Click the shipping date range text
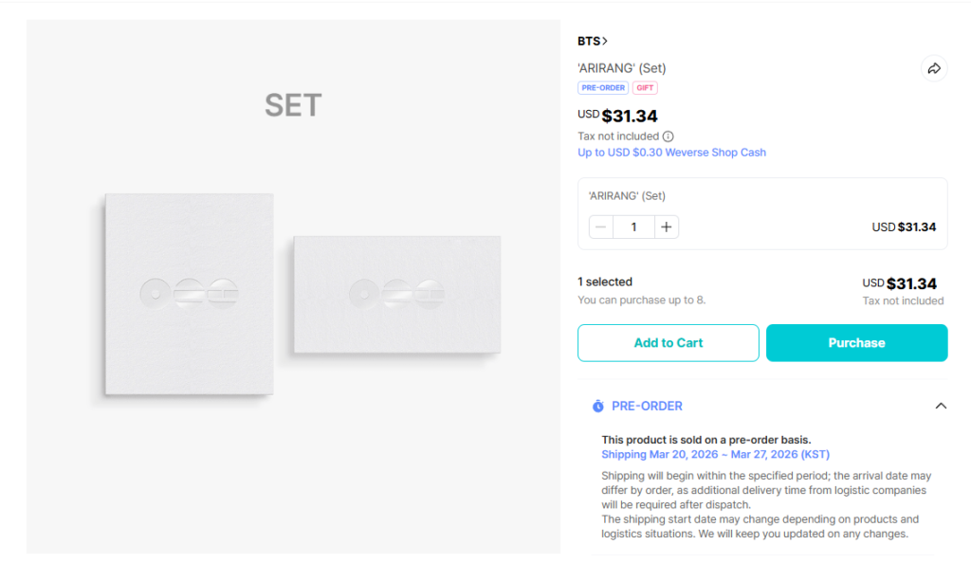971x563 pixels. 715,454
